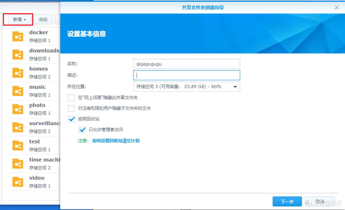This screenshot has height=210, width=345.
Task: Click the 取消 button
Action: (320, 201)
